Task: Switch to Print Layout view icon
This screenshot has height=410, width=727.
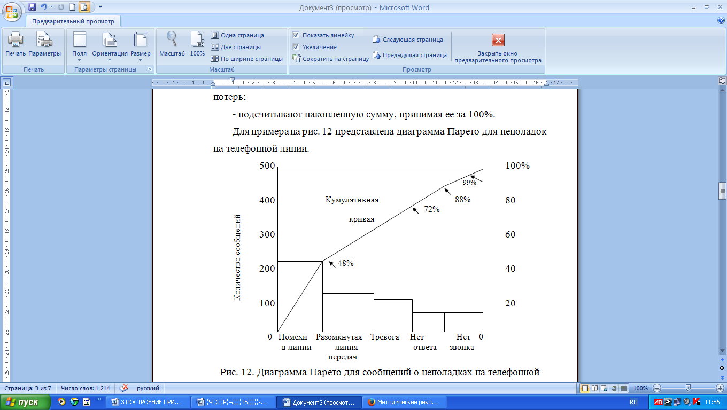Action: click(x=585, y=388)
